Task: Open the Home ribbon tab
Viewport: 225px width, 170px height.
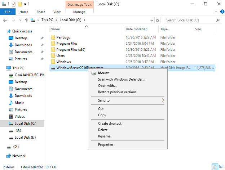Action: pyautogui.click(x=24, y=12)
